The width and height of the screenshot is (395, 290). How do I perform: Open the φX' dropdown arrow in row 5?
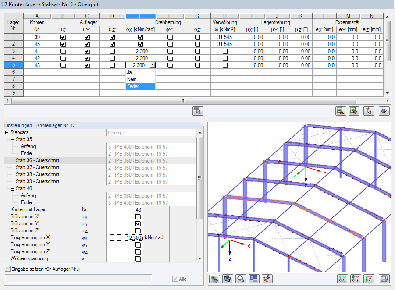coord(153,65)
